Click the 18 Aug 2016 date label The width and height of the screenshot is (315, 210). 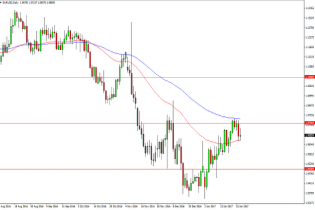click(x=21, y=206)
